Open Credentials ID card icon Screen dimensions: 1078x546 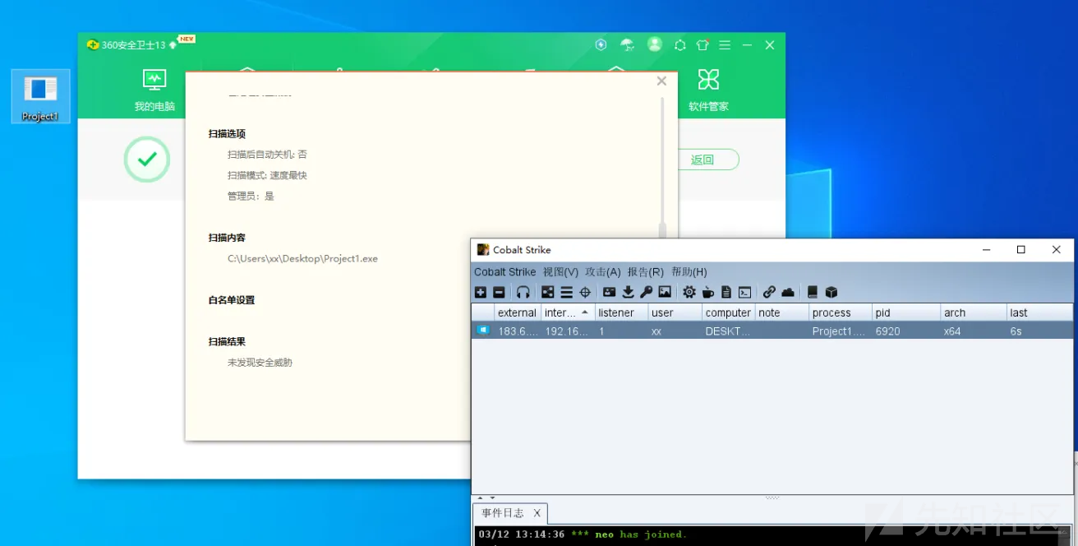coord(609,292)
